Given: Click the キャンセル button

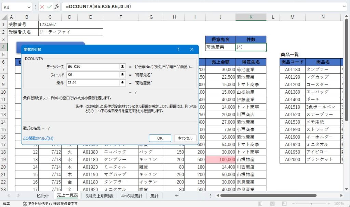Looking at the screenshot, I should click(x=185, y=138).
